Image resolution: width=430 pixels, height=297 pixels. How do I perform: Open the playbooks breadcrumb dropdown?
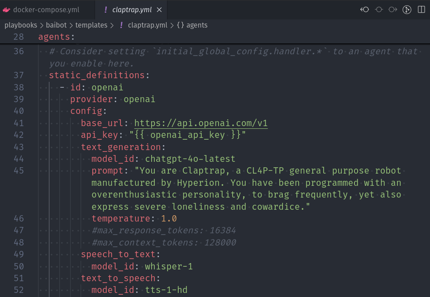click(x=21, y=25)
